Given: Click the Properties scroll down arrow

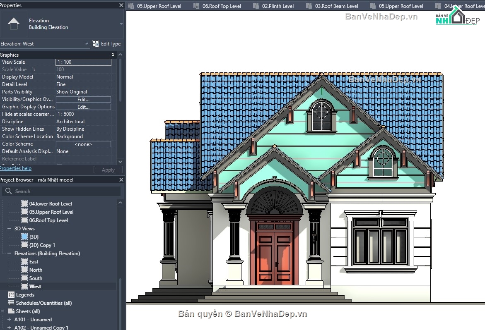Looking at the screenshot, I should pos(121,161).
